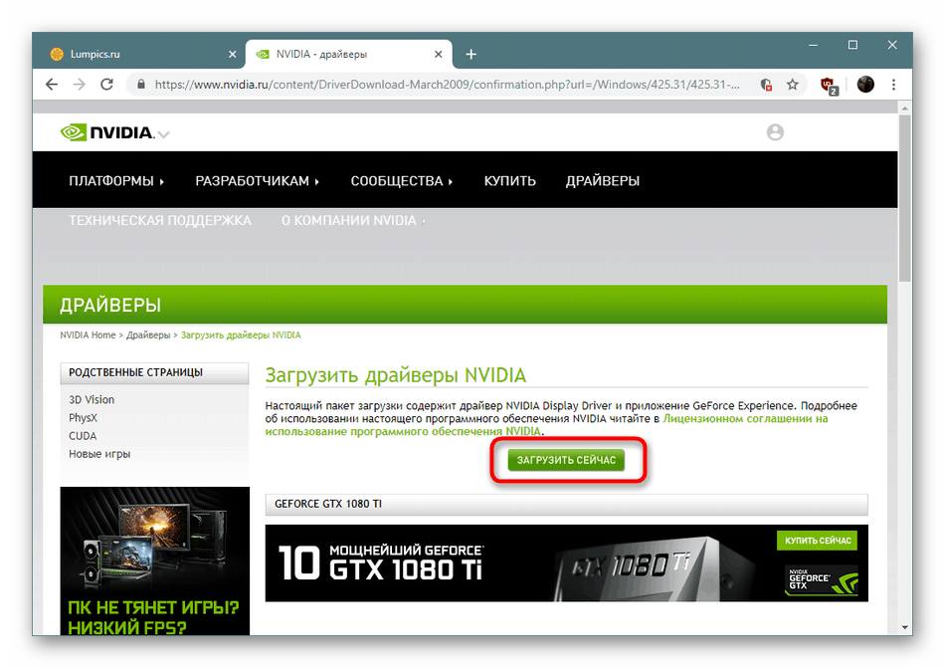The height and width of the screenshot is (668, 945).
Task: Click the ДРАЙВЕРЫ menu item
Action: point(602,181)
